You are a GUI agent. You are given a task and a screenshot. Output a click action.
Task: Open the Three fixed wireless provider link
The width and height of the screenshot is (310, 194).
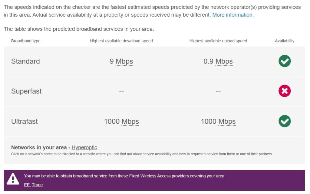coord(37,185)
